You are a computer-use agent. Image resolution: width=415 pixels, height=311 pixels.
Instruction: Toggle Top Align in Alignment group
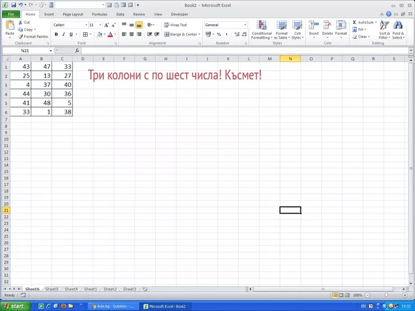click(124, 25)
